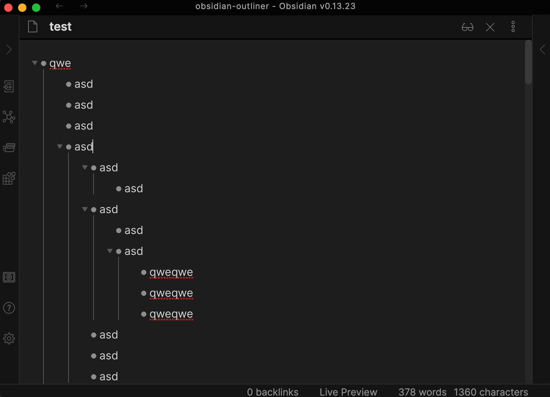Switch to reading view with glasses icon
The width and height of the screenshot is (550, 397).
coord(468,27)
